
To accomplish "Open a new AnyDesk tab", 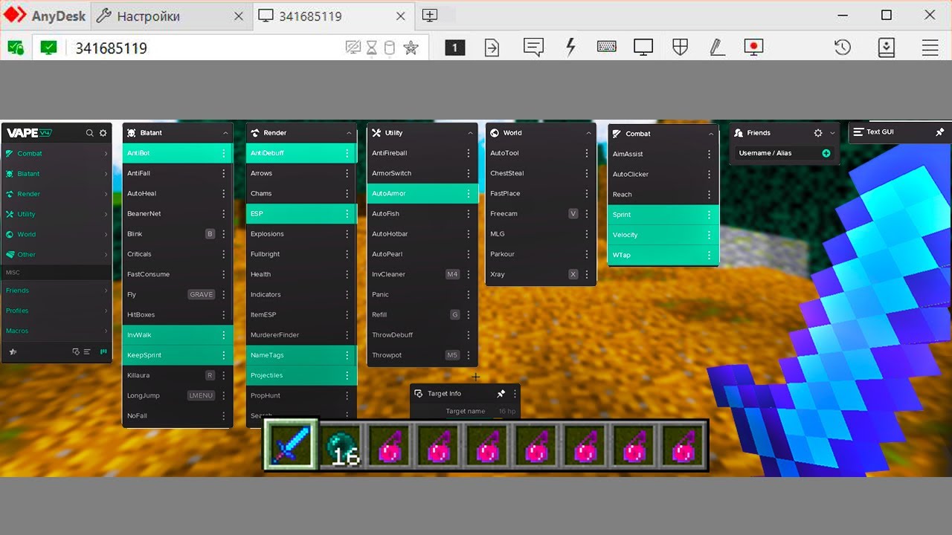I will 429,16.
